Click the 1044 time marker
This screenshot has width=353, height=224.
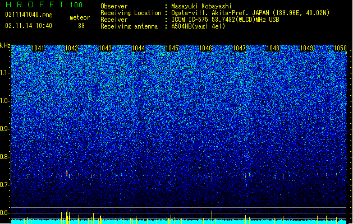coord(139,48)
